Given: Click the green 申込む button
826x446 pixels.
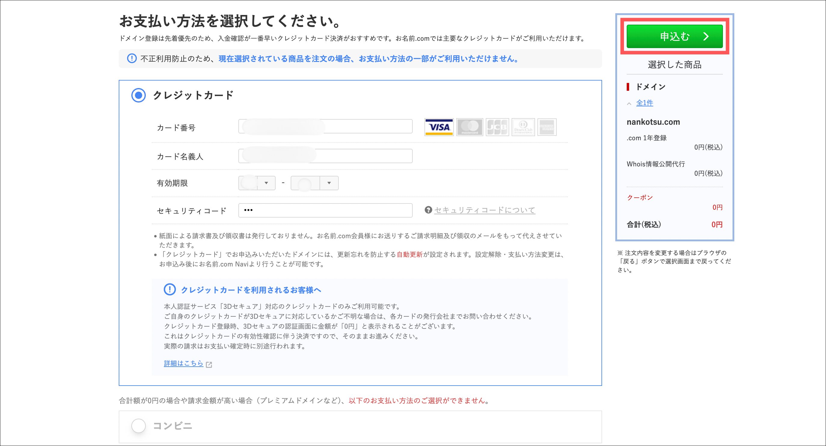Looking at the screenshot, I should tap(674, 37).
